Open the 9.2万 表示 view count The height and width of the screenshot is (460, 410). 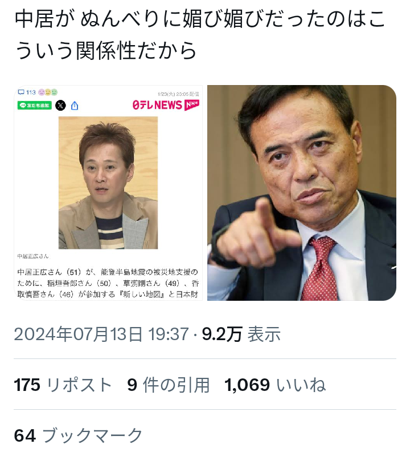click(x=241, y=334)
